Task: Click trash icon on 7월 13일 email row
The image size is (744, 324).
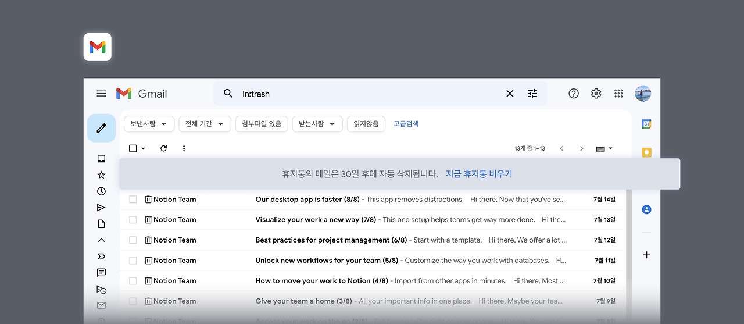Action: pos(148,220)
